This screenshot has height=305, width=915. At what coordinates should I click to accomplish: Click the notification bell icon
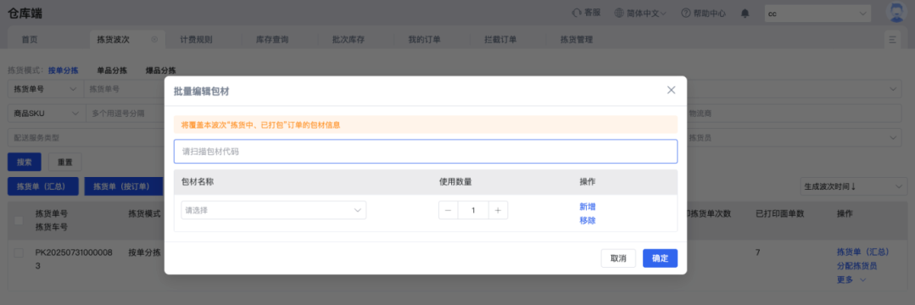(x=745, y=14)
